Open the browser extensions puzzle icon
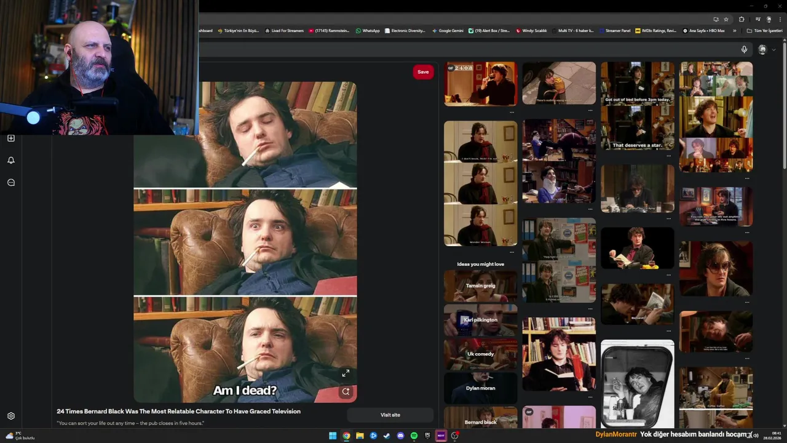 742,19
